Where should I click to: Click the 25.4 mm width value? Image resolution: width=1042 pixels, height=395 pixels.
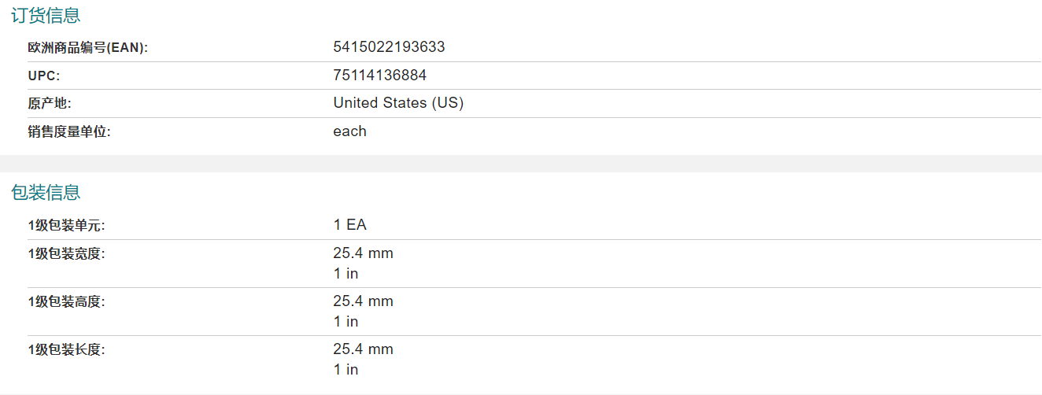point(363,253)
